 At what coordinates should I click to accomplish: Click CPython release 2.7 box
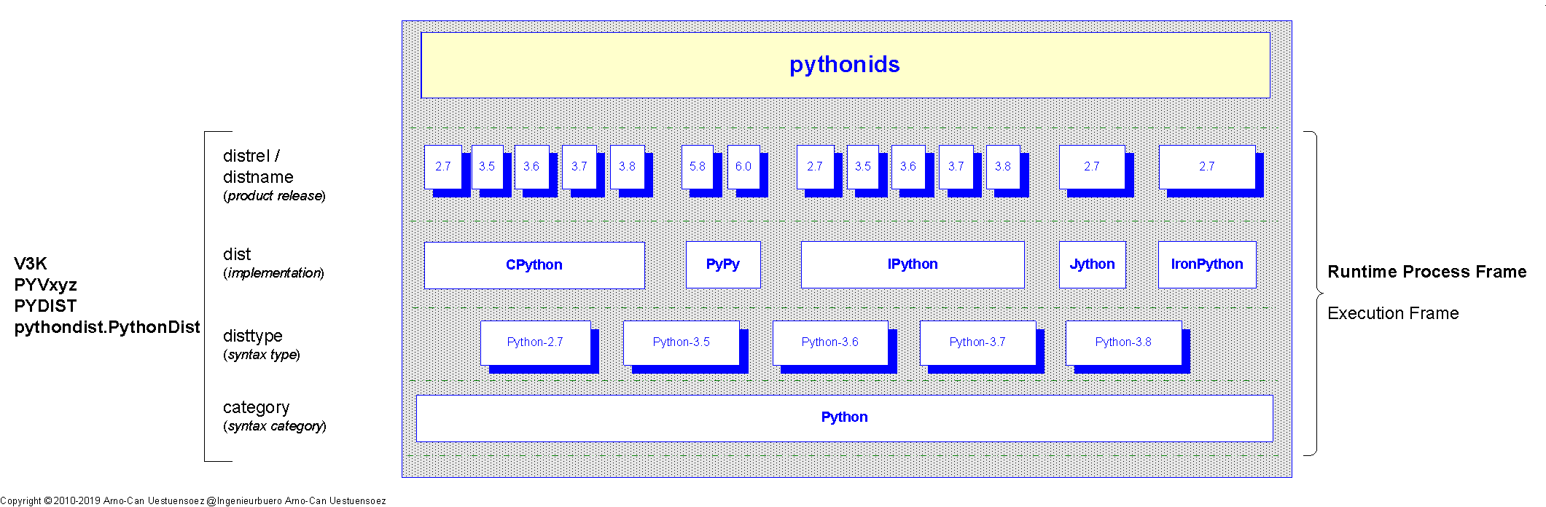tap(443, 167)
